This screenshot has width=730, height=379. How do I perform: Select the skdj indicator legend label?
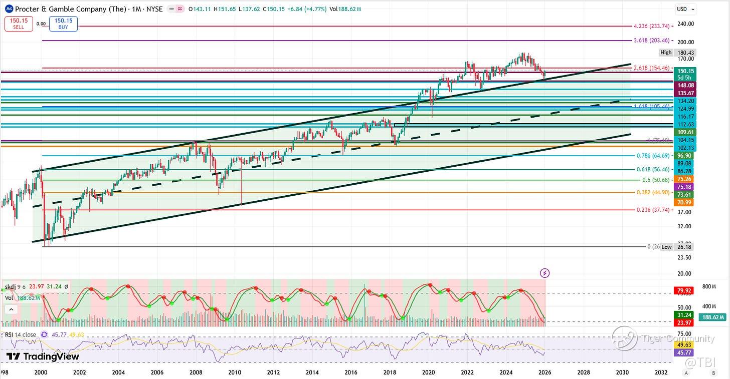point(11,287)
